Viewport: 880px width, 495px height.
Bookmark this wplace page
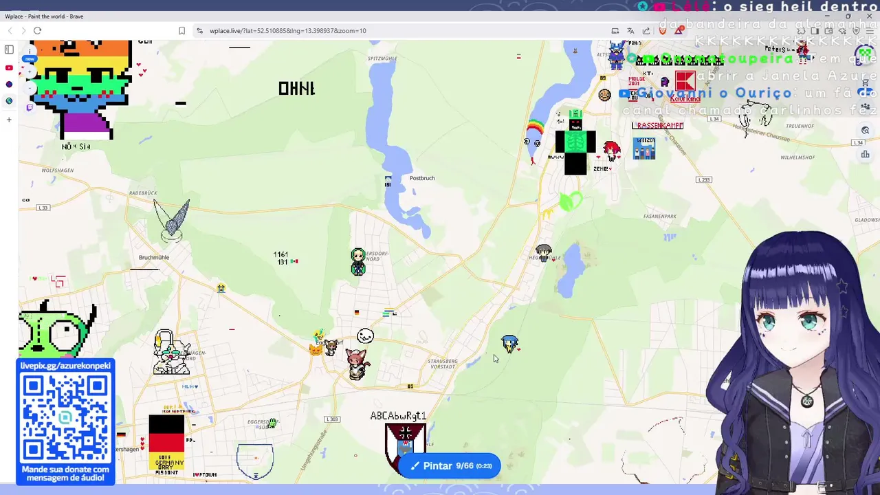[x=181, y=30]
